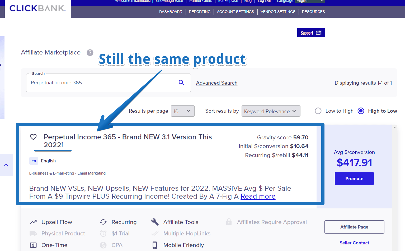The height and width of the screenshot is (251, 405).
Task: Click the results scrollbar up arrow
Action: [394, 127]
